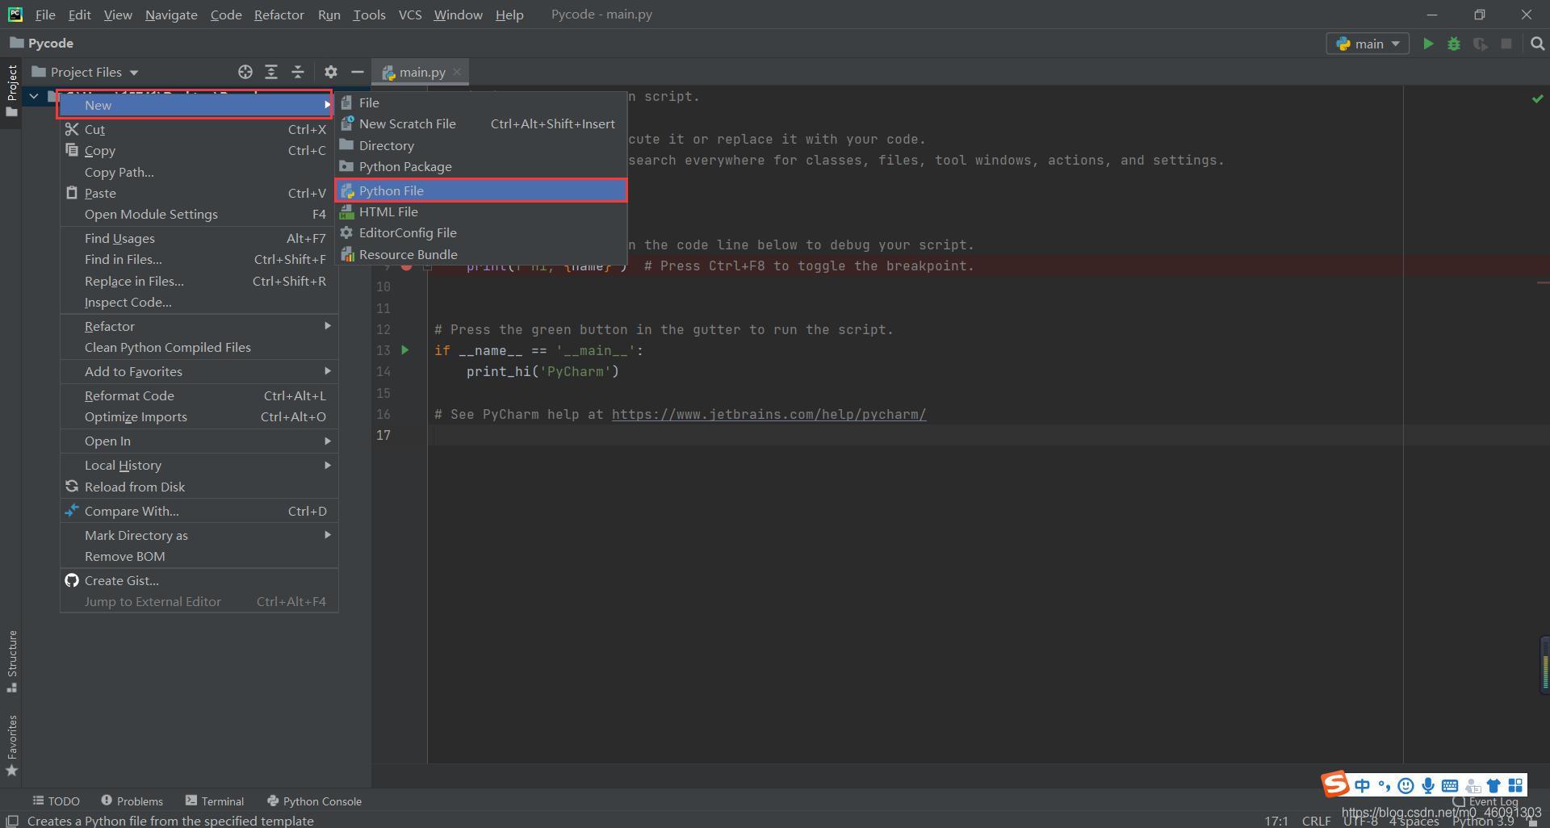Select Find Usages in context menu

(x=199, y=238)
